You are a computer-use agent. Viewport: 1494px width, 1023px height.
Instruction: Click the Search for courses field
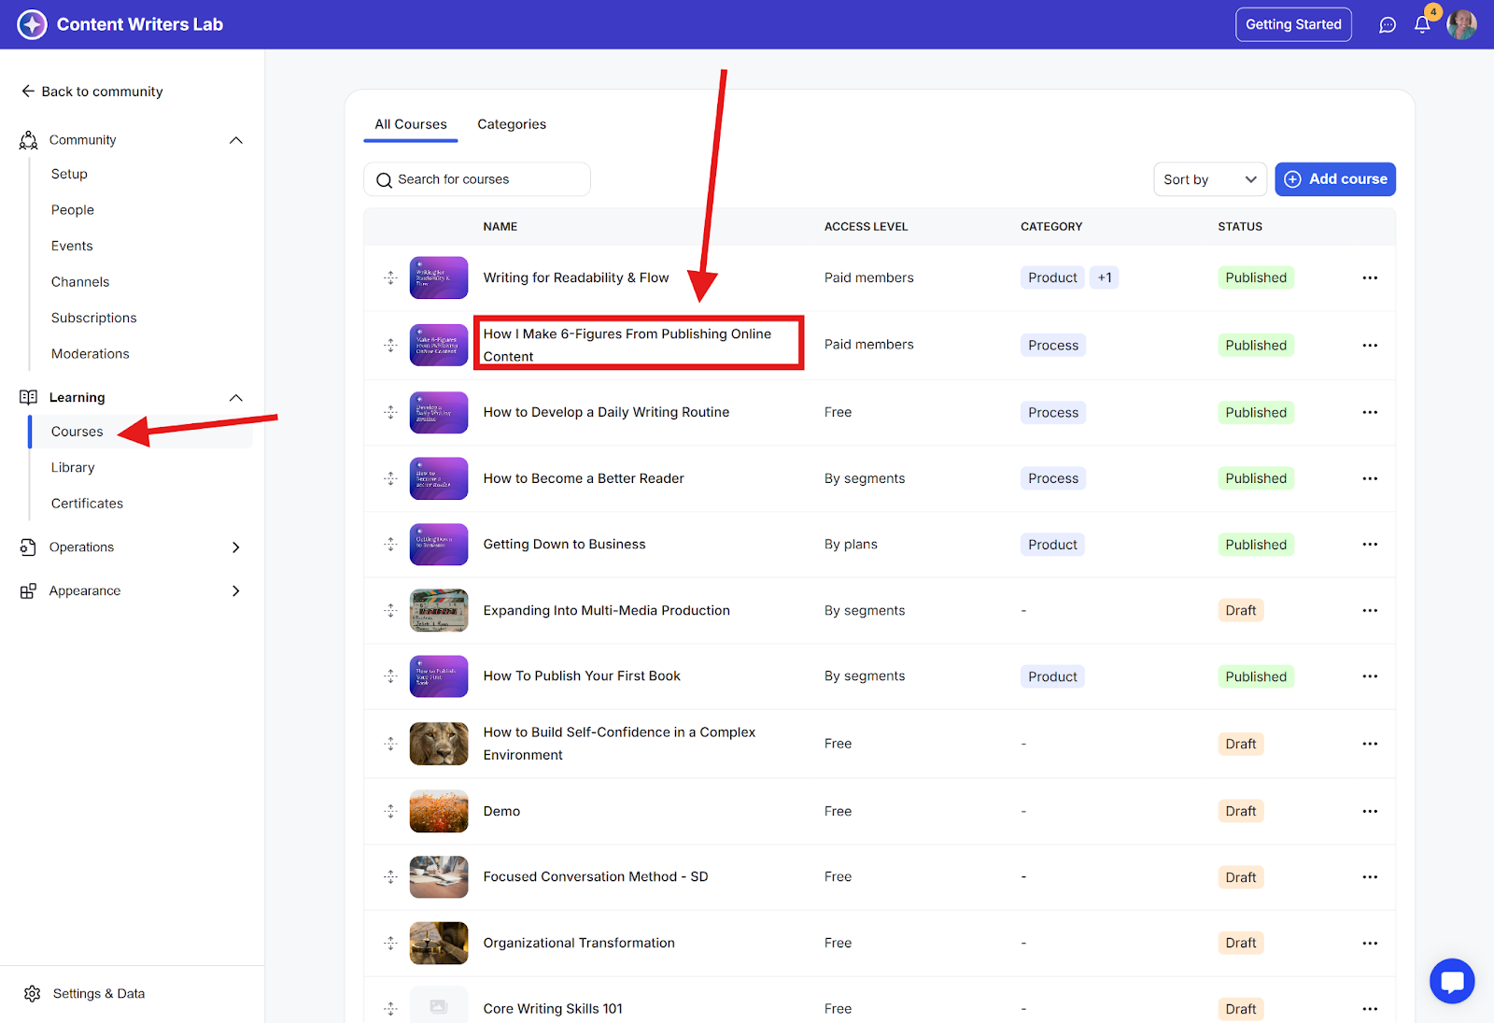(x=476, y=179)
